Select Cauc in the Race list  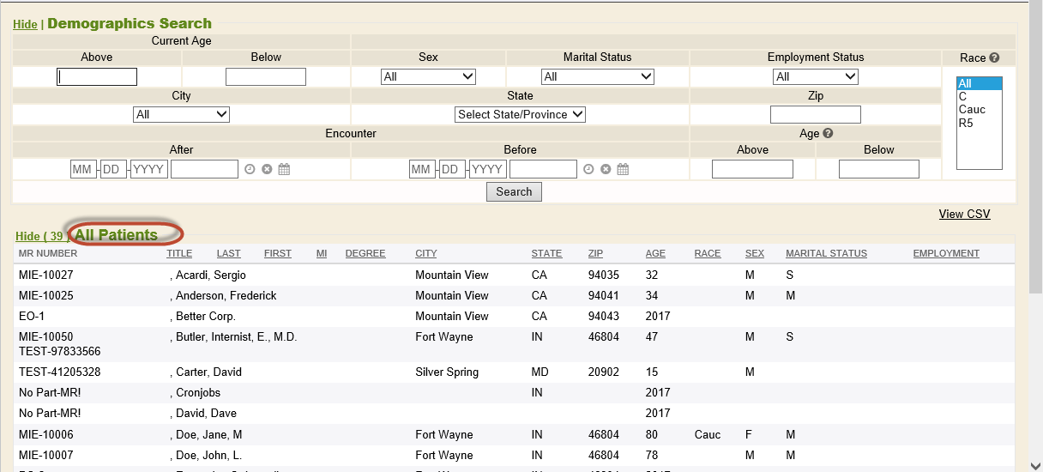972,110
